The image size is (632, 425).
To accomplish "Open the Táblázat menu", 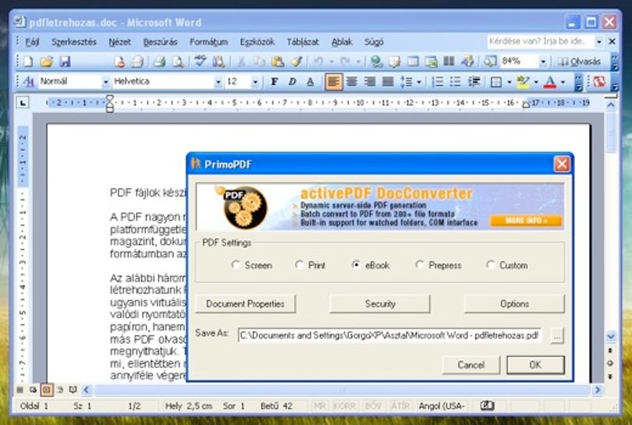I will click(x=303, y=42).
